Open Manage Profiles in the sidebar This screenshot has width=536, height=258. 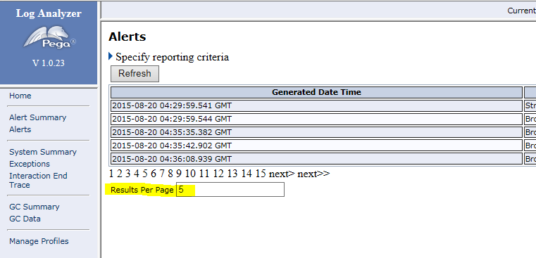(39, 241)
